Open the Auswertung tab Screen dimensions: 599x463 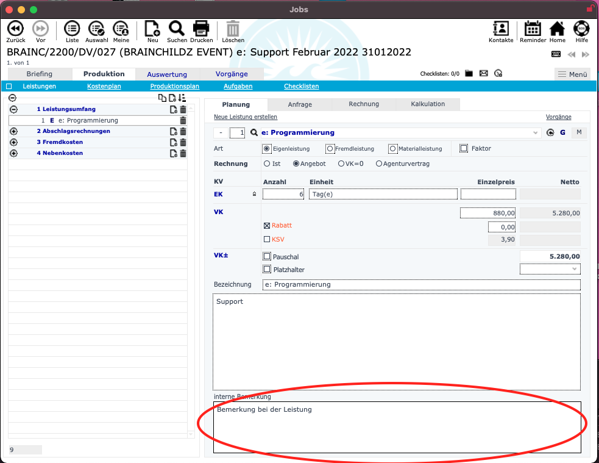(167, 74)
